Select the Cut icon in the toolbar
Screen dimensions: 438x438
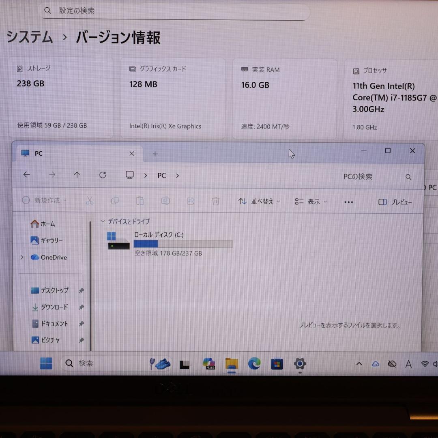point(90,200)
